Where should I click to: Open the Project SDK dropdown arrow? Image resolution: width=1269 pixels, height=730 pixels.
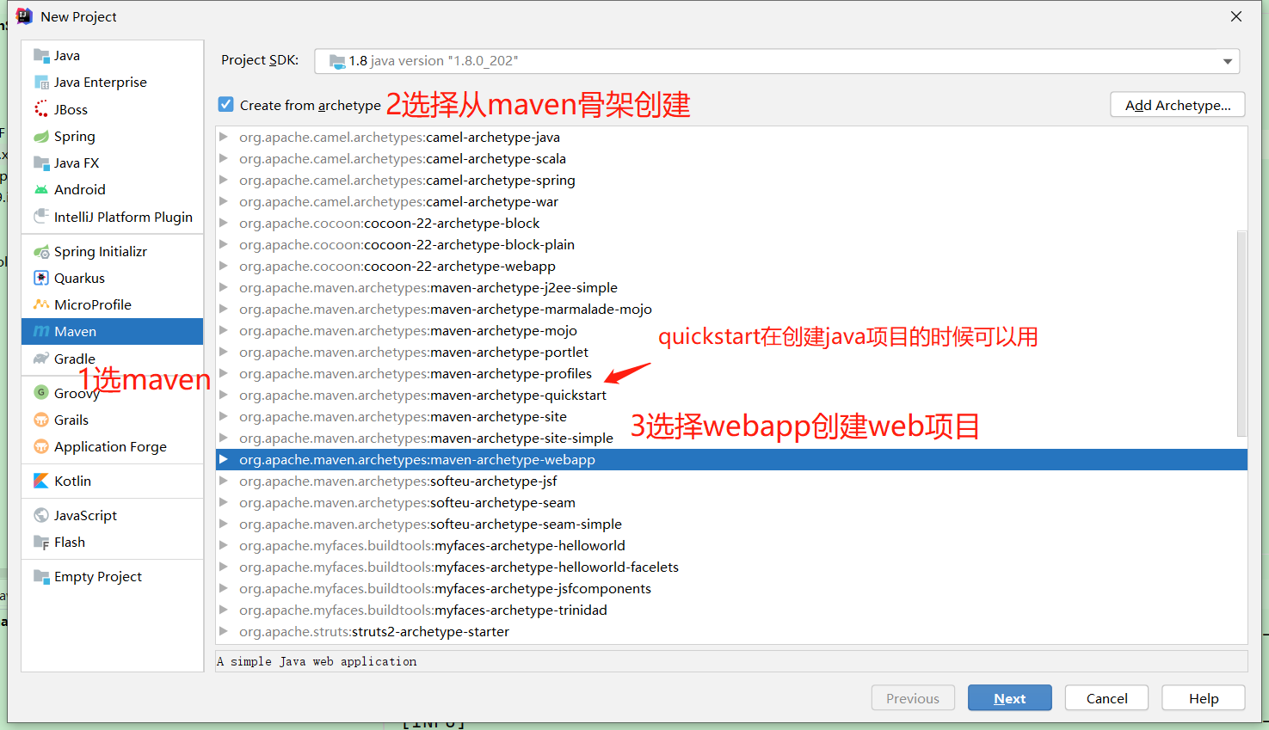coord(1228,61)
